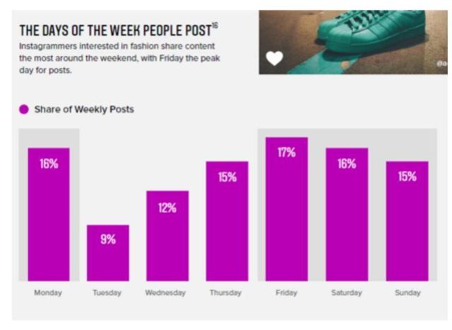Click the Friday axis label
452x330 pixels.
(x=287, y=292)
